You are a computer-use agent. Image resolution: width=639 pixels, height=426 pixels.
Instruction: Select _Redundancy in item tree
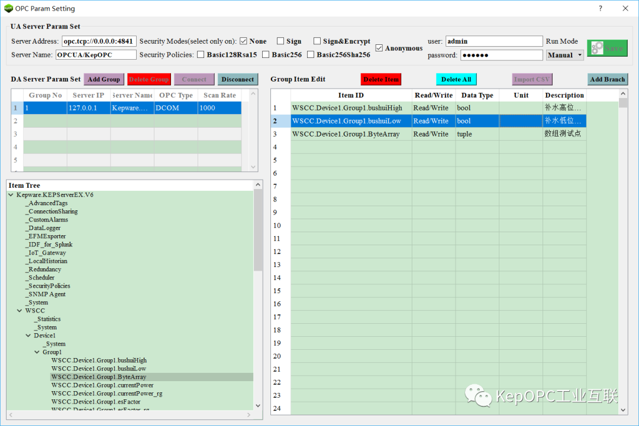click(43, 269)
